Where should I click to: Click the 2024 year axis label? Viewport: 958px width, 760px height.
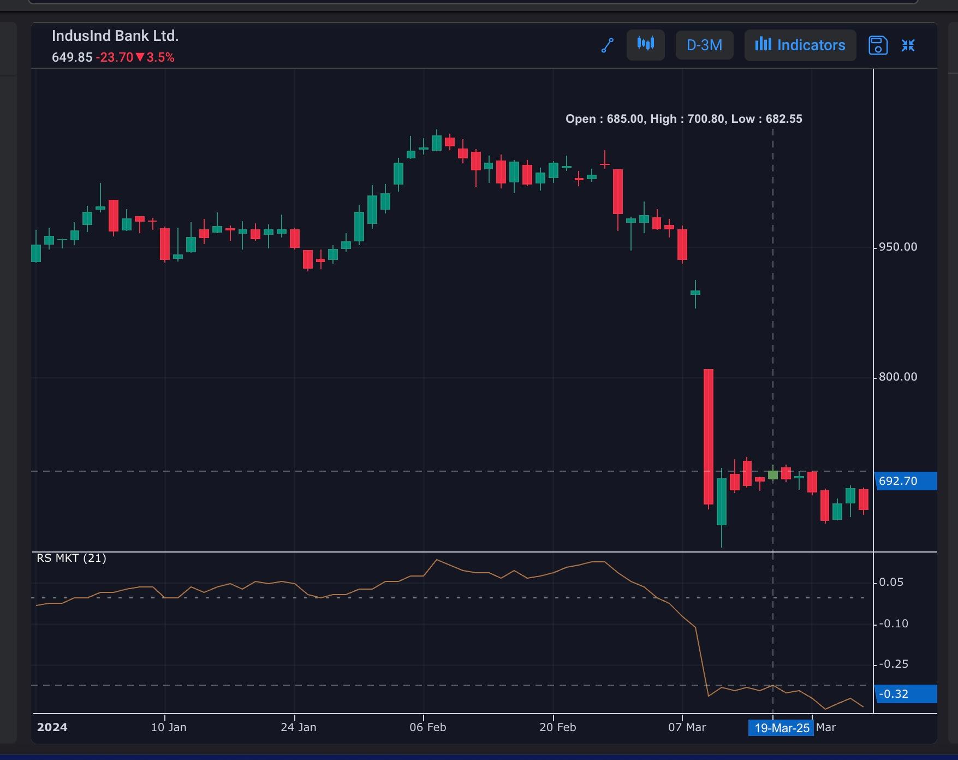(x=52, y=727)
